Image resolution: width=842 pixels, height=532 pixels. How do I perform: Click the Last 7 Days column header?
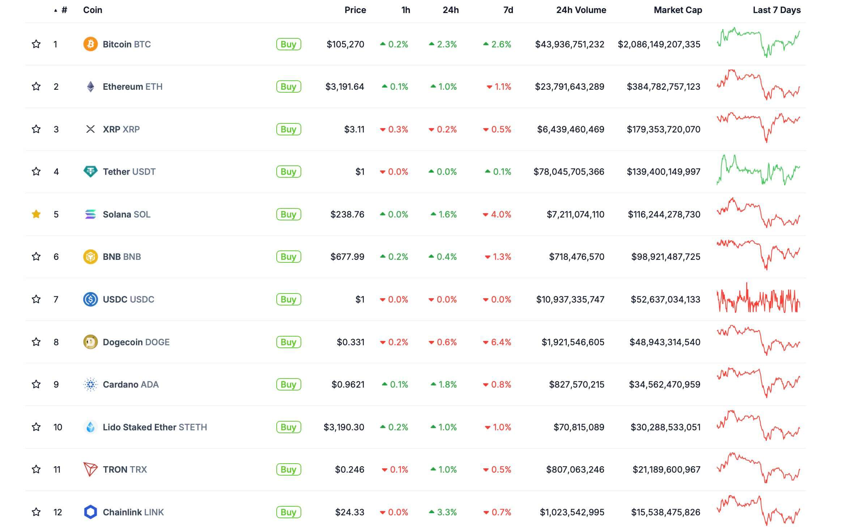coord(777,10)
